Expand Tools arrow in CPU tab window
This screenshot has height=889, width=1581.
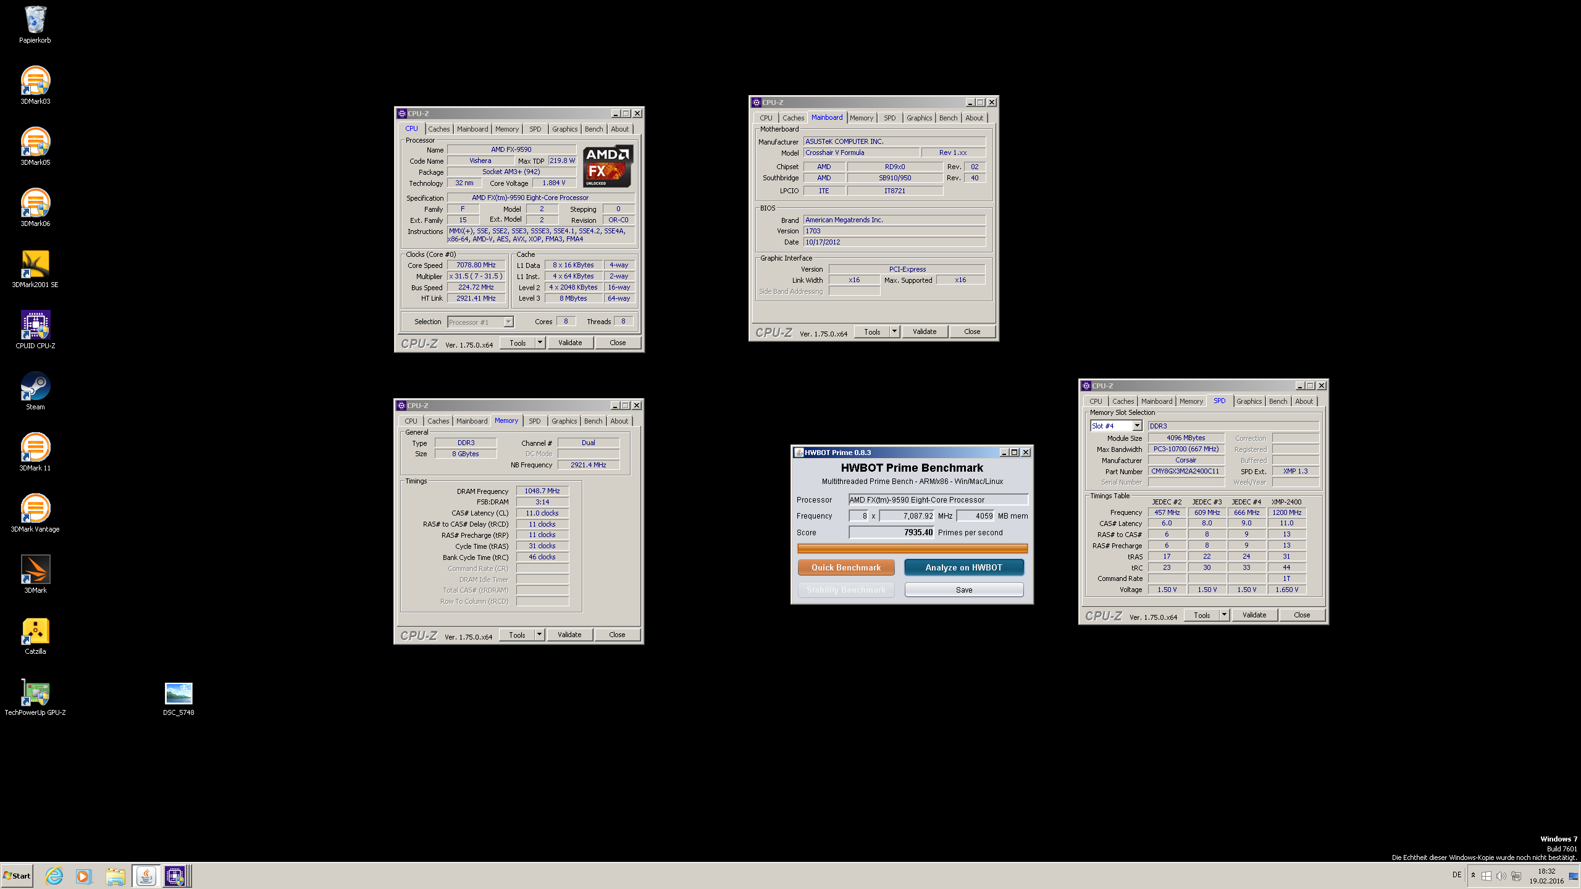[x=540, y=343]
